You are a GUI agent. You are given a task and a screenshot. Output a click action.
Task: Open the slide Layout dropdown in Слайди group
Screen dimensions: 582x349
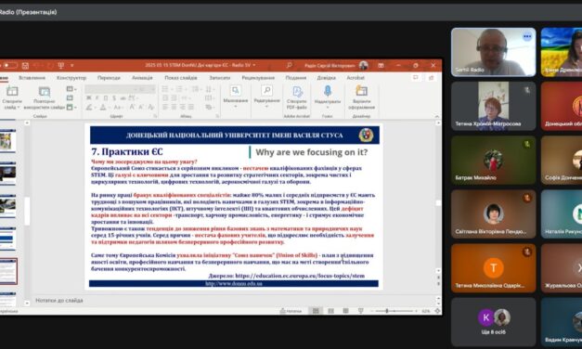(x=71, y=89)
